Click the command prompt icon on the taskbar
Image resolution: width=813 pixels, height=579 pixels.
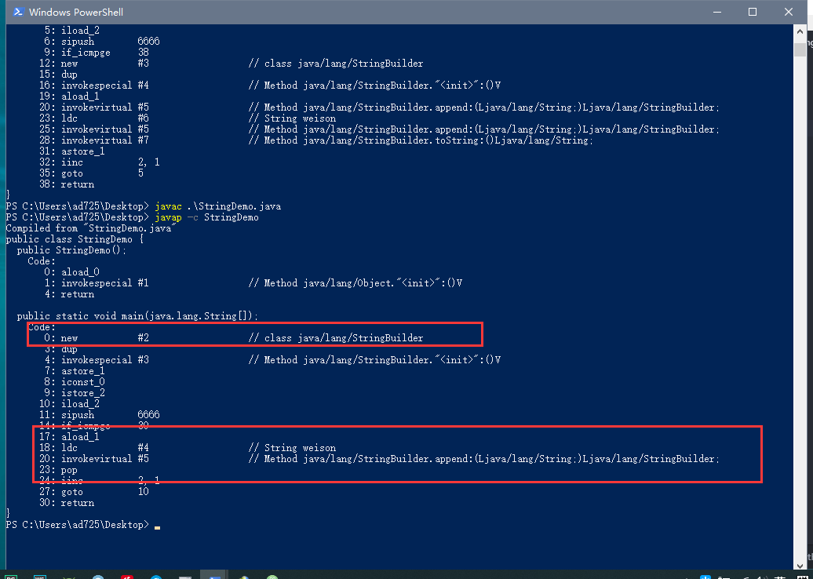[185, 576]
